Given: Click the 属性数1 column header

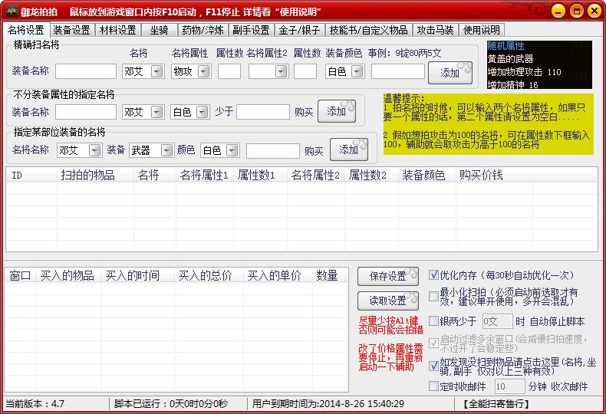Looking at the screenshot, I should coord(260,176).
